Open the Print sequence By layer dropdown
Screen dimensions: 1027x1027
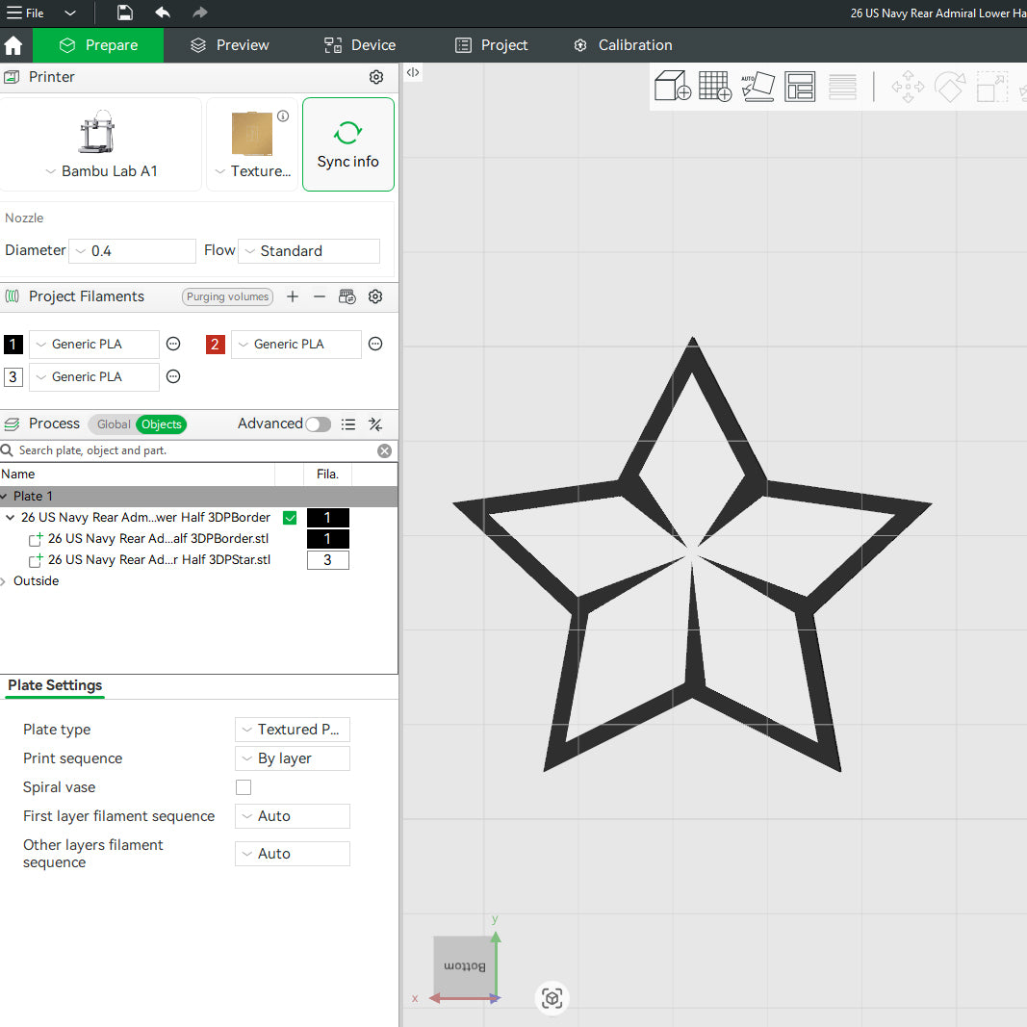292,758
